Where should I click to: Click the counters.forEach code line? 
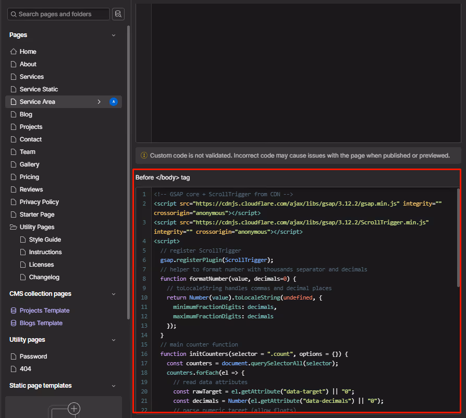click(206, 373)
